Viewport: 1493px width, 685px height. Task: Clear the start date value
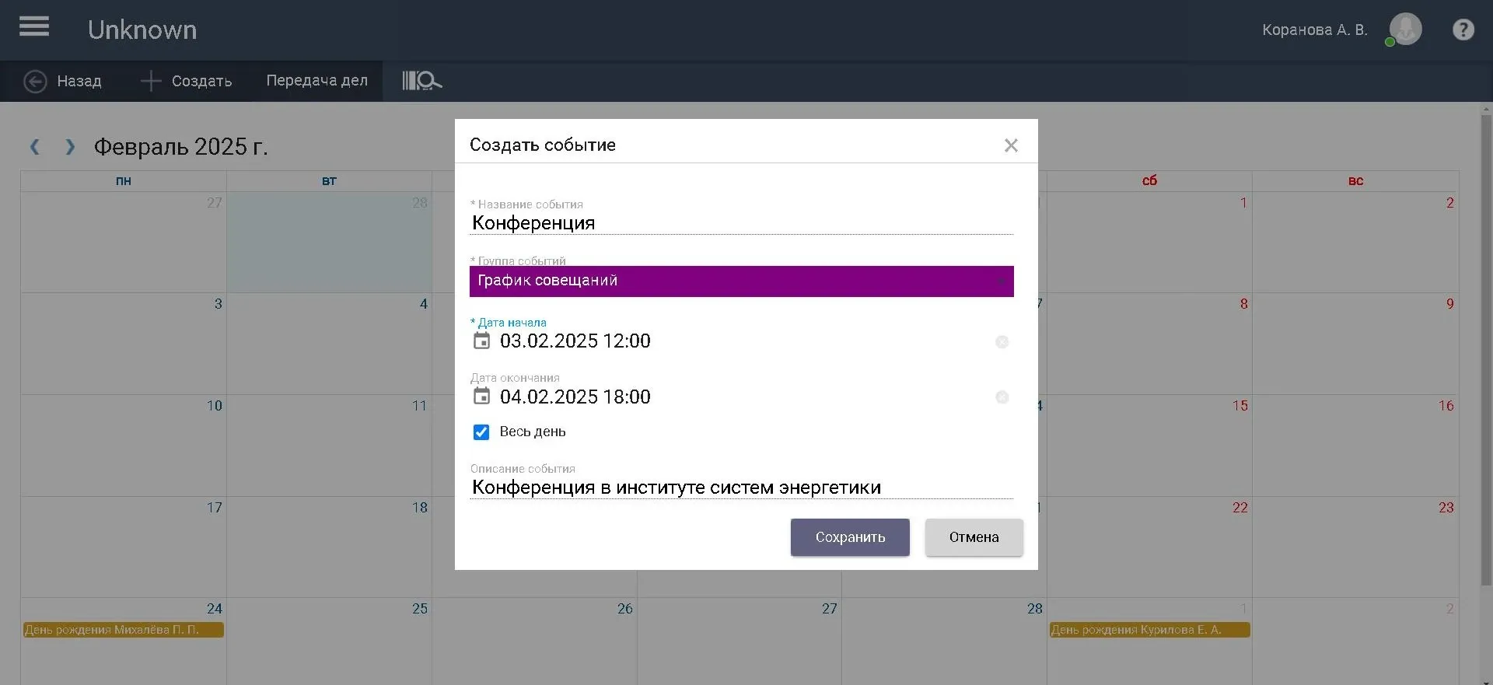1002,342
